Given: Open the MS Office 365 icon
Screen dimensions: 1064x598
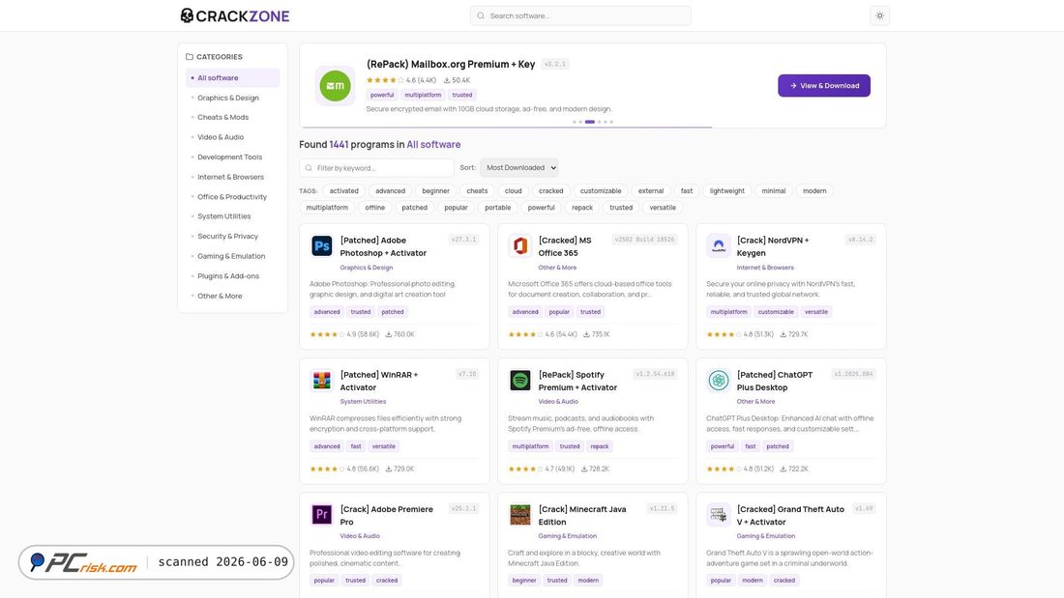Looking at the screenshot, I should click(519, 245).
